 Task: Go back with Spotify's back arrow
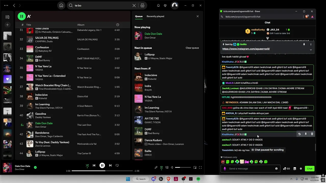click(14, 5)
